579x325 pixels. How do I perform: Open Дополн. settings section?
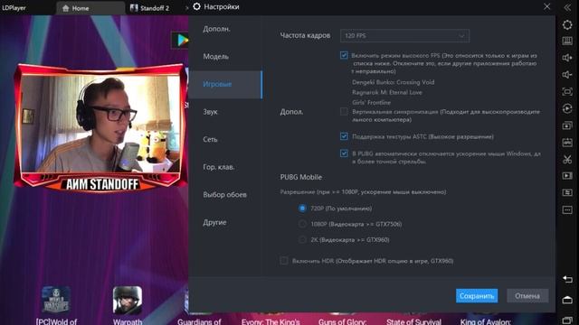coord(225,29)
